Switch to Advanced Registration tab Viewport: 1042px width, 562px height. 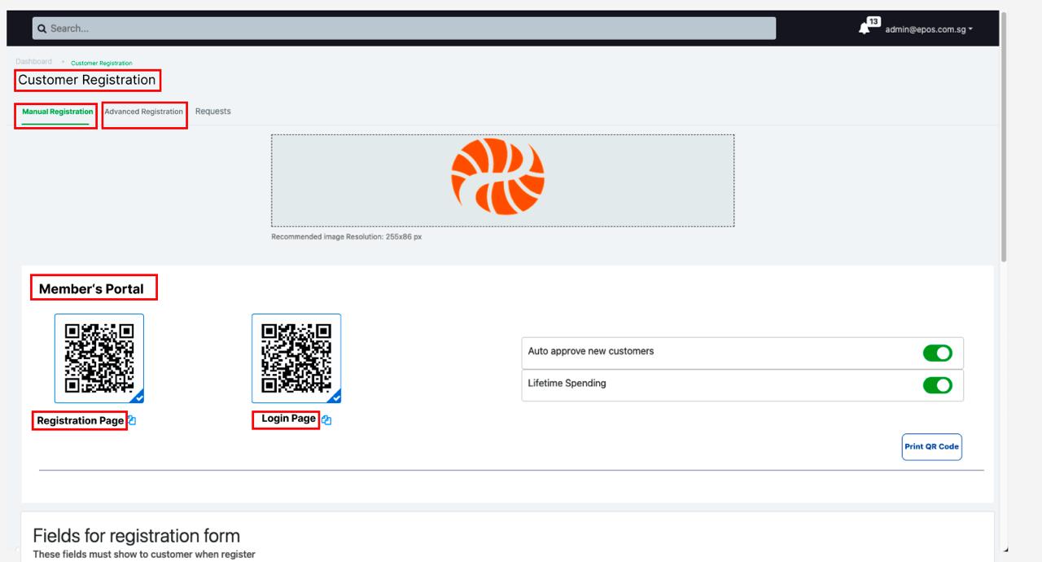(x=144, y=112)
